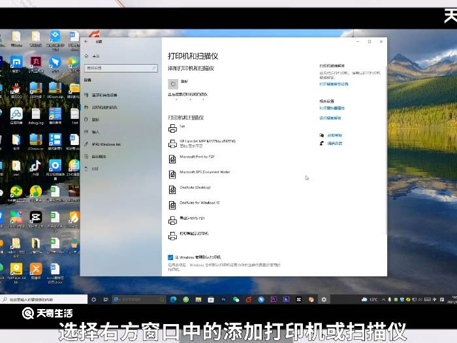Select Microsoft Print to PDF device icon
Screen dimensions: 457x343
click(x=172, y=159)
